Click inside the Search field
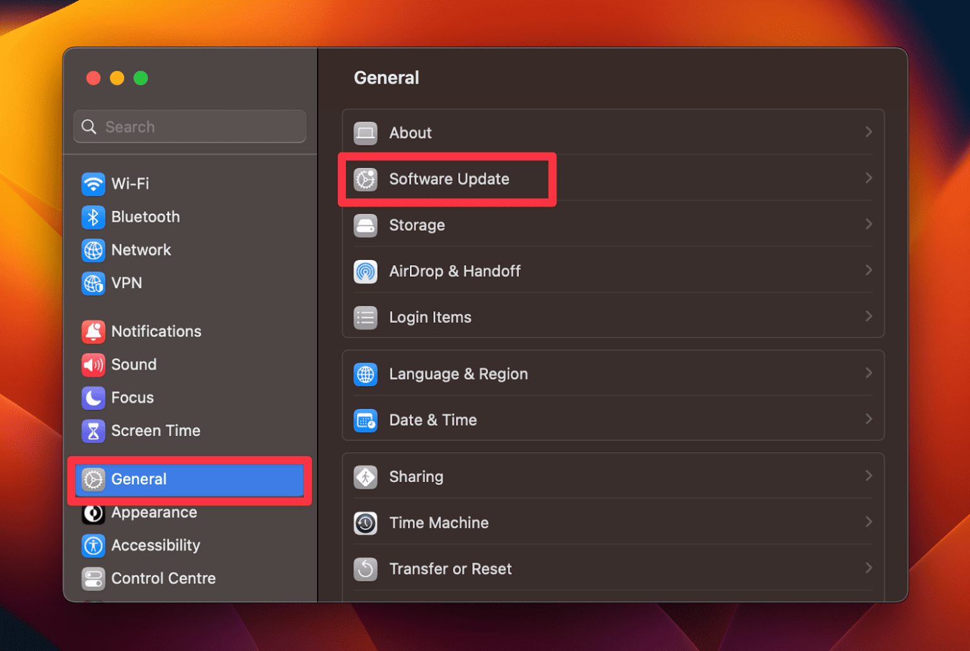The image size is (970, 651). 189,126
